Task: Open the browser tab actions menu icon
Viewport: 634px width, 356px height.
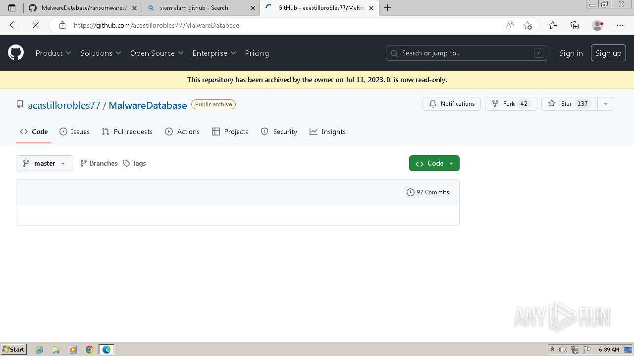Action: pyautogui.click(x=12, y=8)
